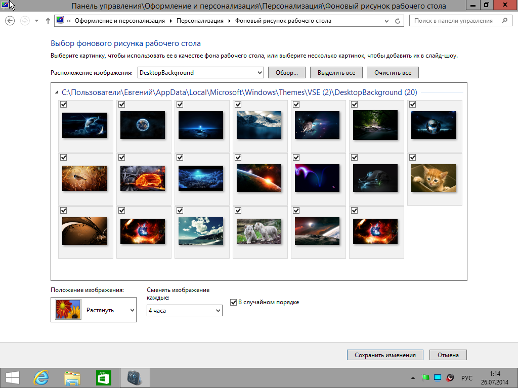The height and width of the screenshot is (388, 518).
Task: Select the planet sunrise thumbnail
Action: coord(259,178)
